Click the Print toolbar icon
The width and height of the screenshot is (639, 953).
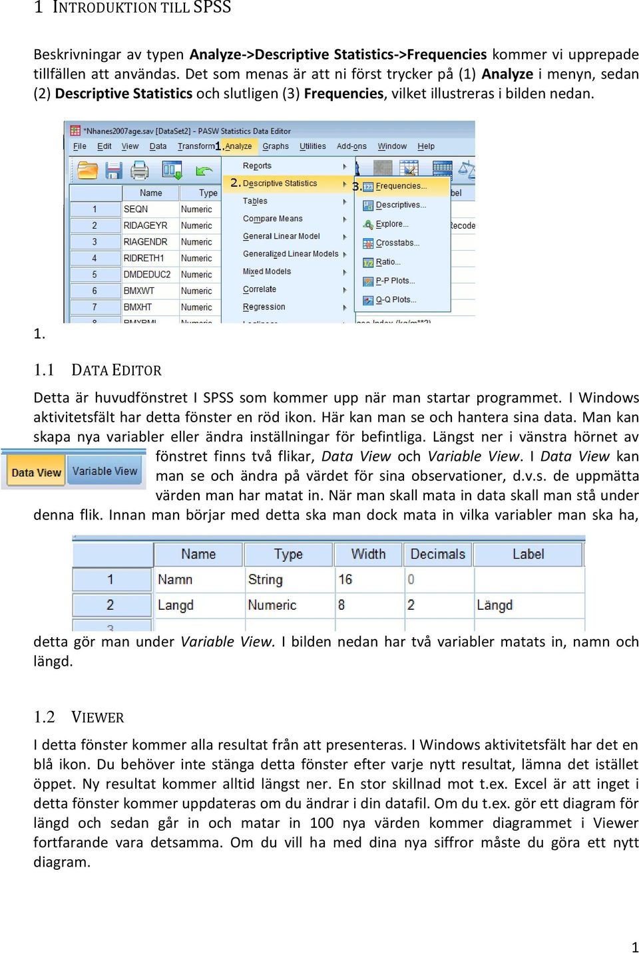[139, 171]
